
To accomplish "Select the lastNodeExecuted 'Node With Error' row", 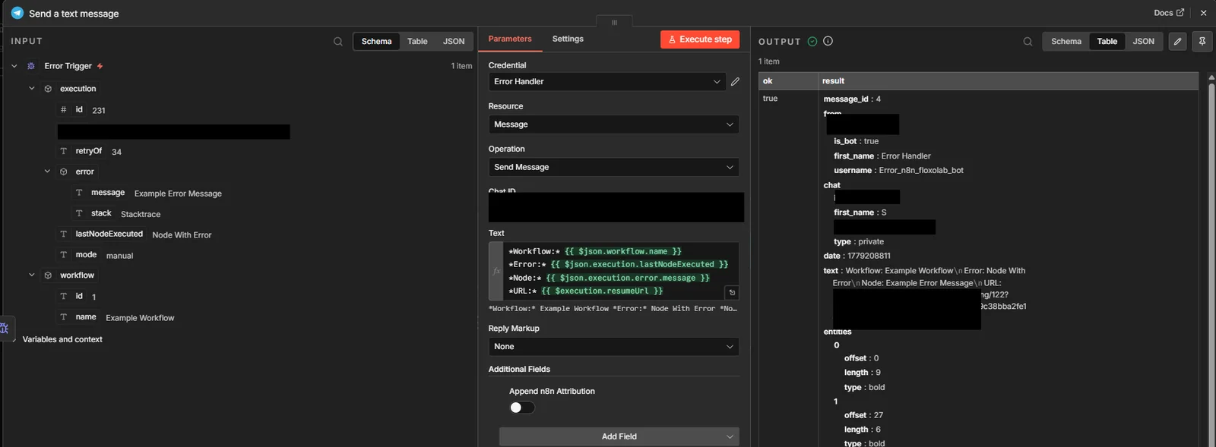I will tap(135, 235).
